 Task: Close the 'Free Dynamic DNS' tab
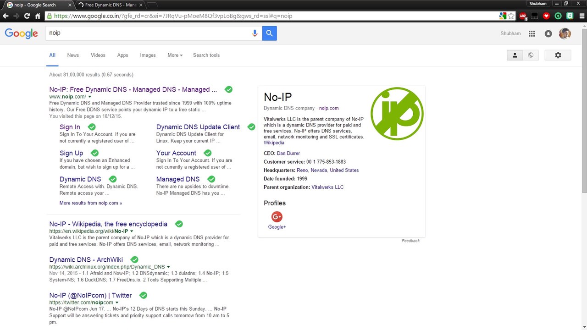[141, 5]
